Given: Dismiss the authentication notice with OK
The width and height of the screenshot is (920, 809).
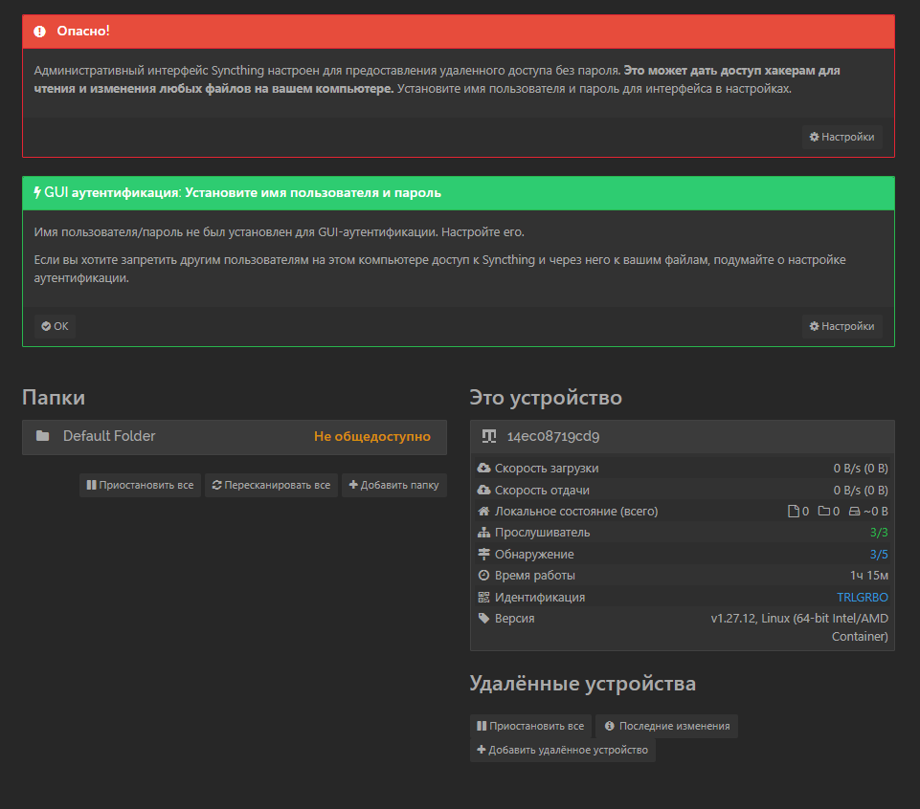Looking at the screenshot, I should coord(55,326).
